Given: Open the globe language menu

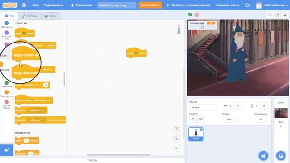Looking at the screenshot, I should (25, 5).
